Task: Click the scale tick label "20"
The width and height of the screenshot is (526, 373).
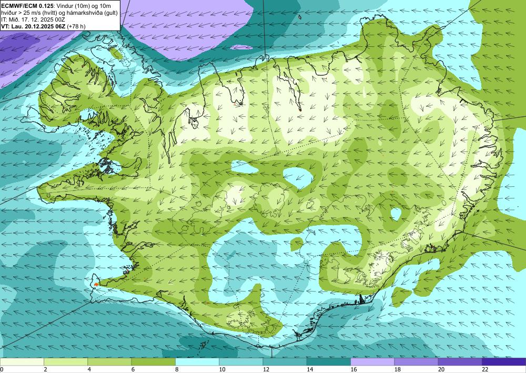Action: coord(441,369)
